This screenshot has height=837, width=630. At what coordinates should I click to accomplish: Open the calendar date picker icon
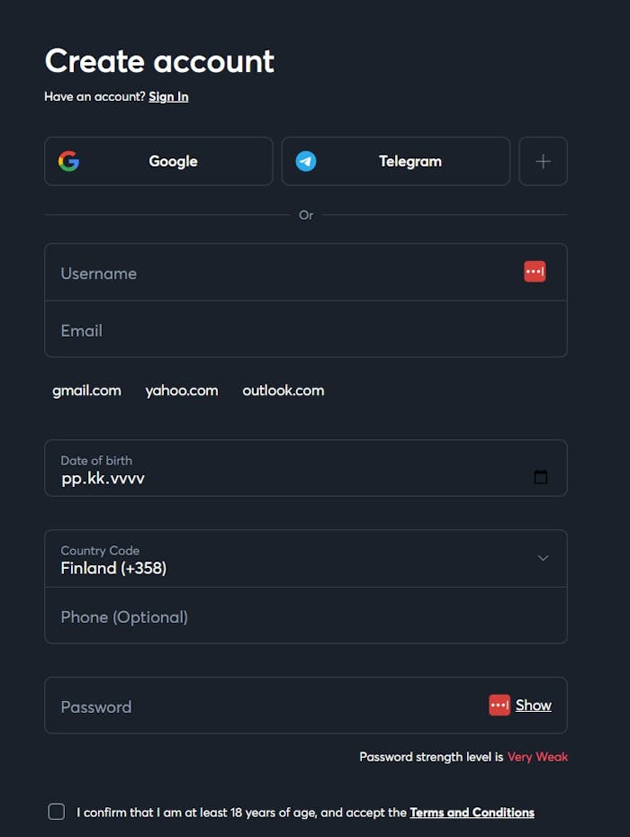coord(540,477)
